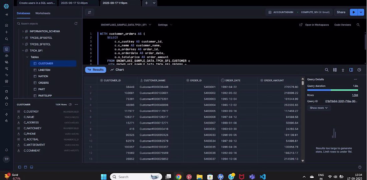367x180 pixels.
Task: Open the sidebar Search magnifier icon
Action: pyautogui.click(x=7, y=39)
